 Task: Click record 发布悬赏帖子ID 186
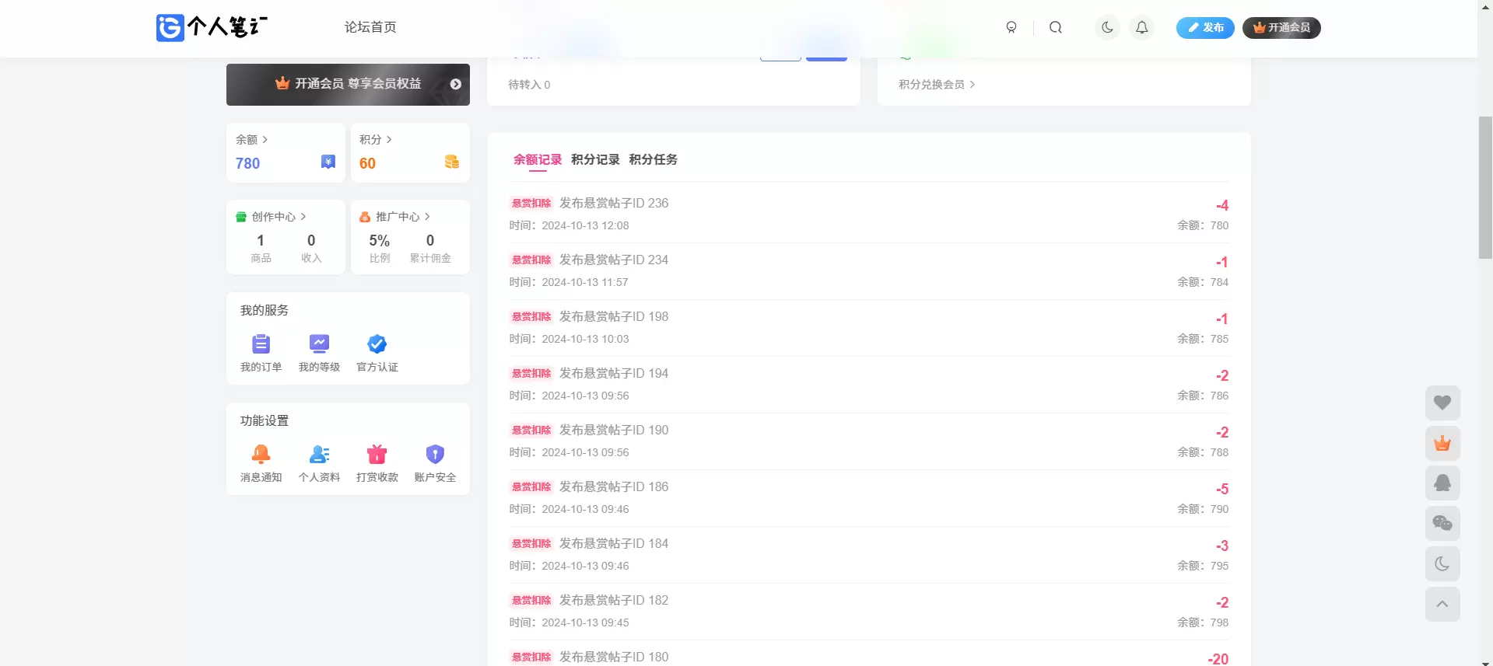pyautogui.click(x=614, y=486)
